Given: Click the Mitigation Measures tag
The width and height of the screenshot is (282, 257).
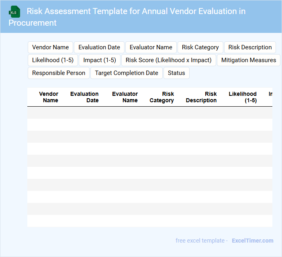Looking at the screenshot, I should click(249, 60).
